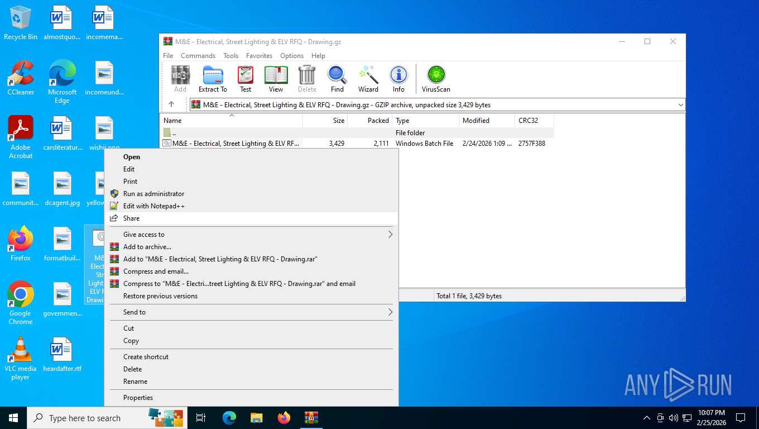Select Google Chrome desktop shortcut
The width and height of the screenshot is (759, 429).
click(21, 303)
